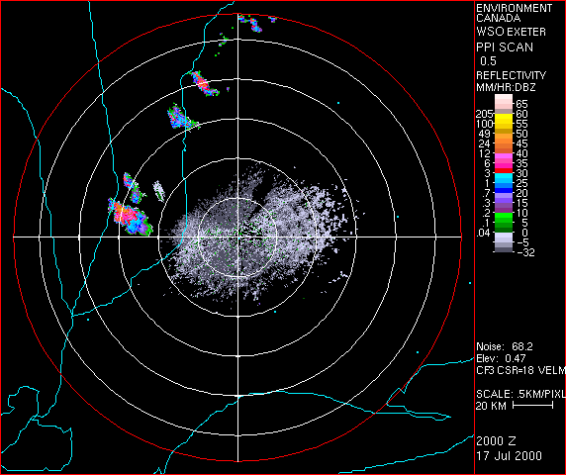Click the PPI SCAN label

point(505,47)
